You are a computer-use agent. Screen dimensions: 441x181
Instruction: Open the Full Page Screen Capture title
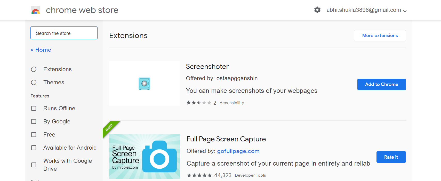click(226, 139)
